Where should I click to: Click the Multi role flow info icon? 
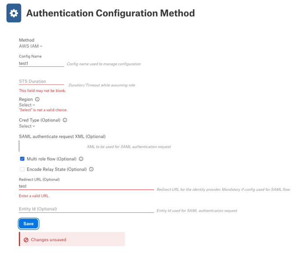pyautogui.click(x=81, y=159)
